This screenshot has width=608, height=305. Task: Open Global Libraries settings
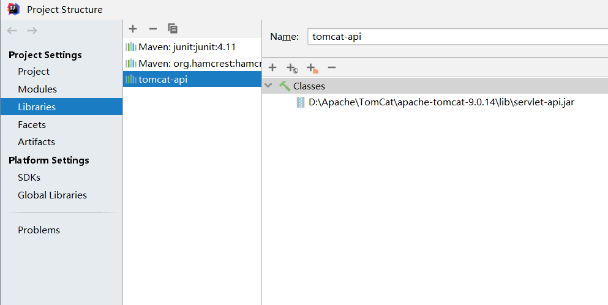click(x=52, y=195)
